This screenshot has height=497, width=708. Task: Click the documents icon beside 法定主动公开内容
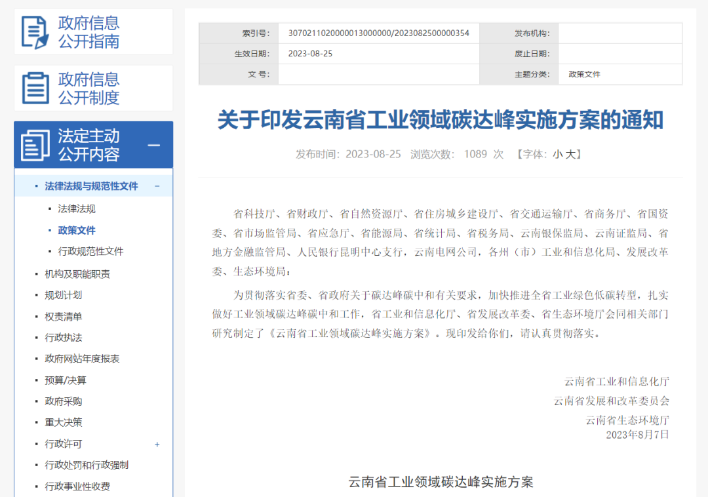coord(35,145)
